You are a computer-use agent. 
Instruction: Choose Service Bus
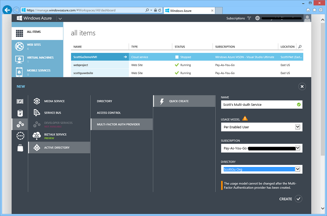point(59,113)
